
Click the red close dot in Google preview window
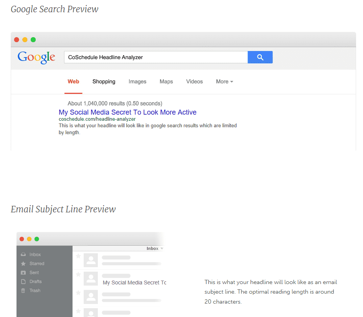click(16, 40)
